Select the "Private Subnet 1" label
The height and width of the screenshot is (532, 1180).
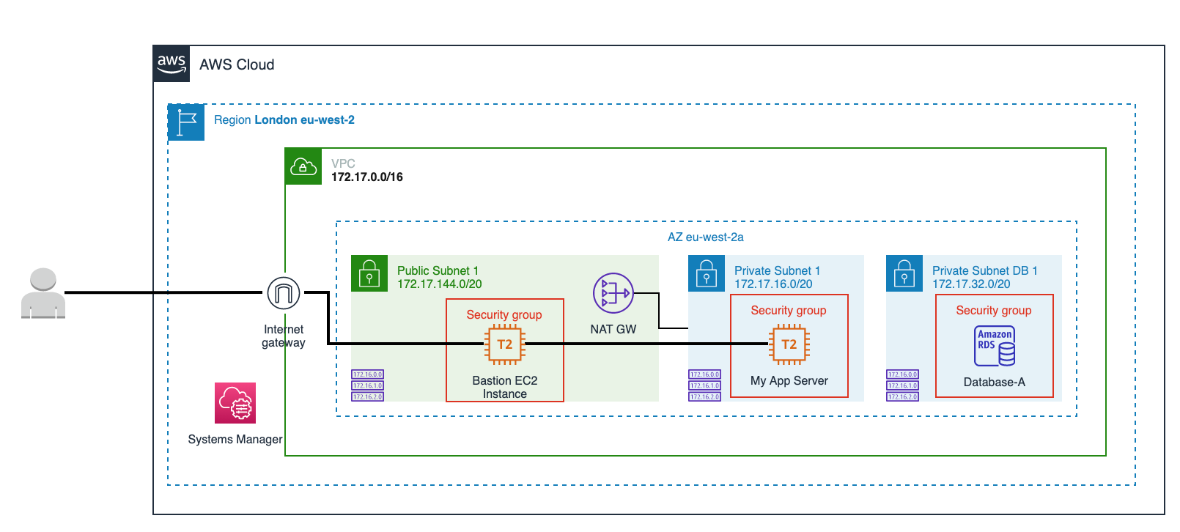coord(778,270)
